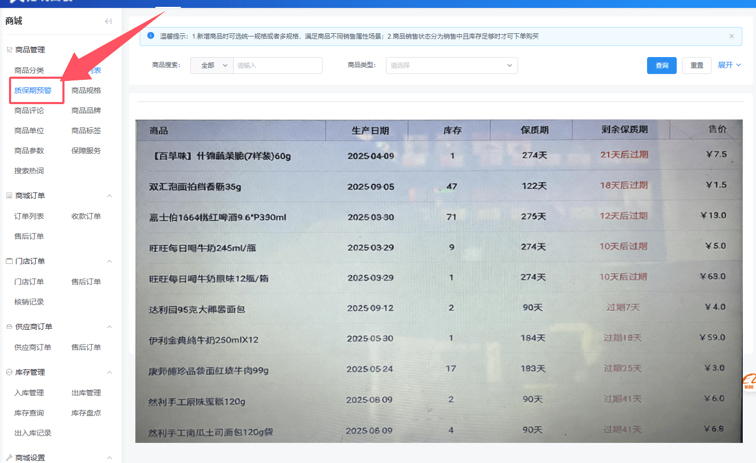Click the blue info icon in banner

point(151,36)
